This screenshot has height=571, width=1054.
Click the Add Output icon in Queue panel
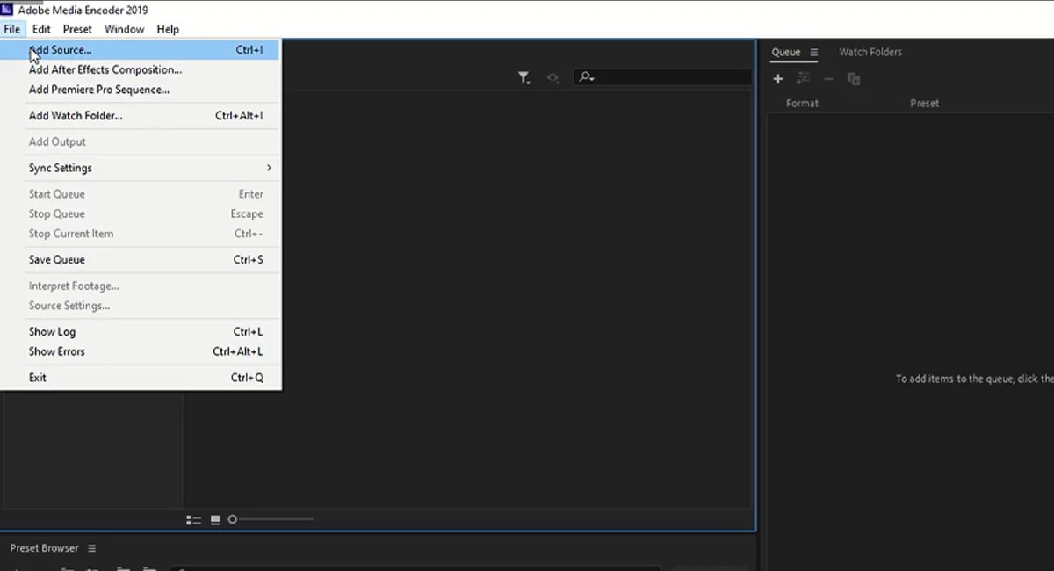(x=803, y=78)
